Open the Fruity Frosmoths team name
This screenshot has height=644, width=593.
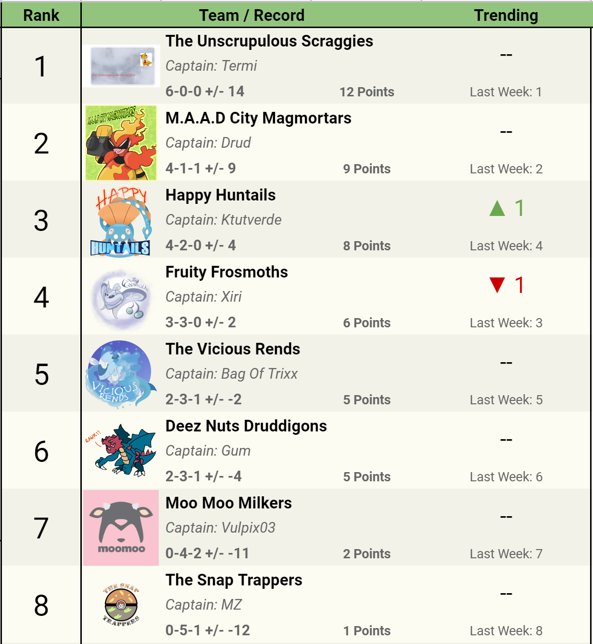point(227,272)
